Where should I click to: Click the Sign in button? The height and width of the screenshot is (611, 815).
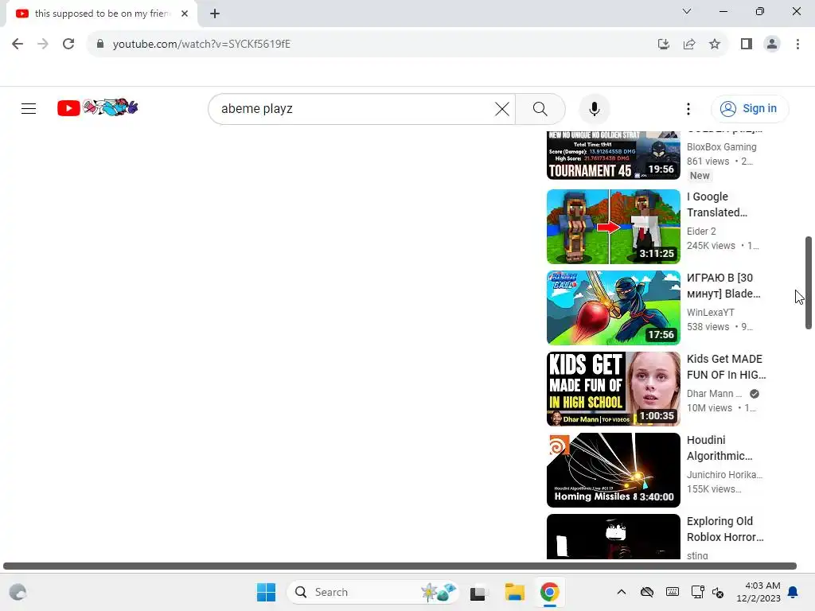click(750, 108)
